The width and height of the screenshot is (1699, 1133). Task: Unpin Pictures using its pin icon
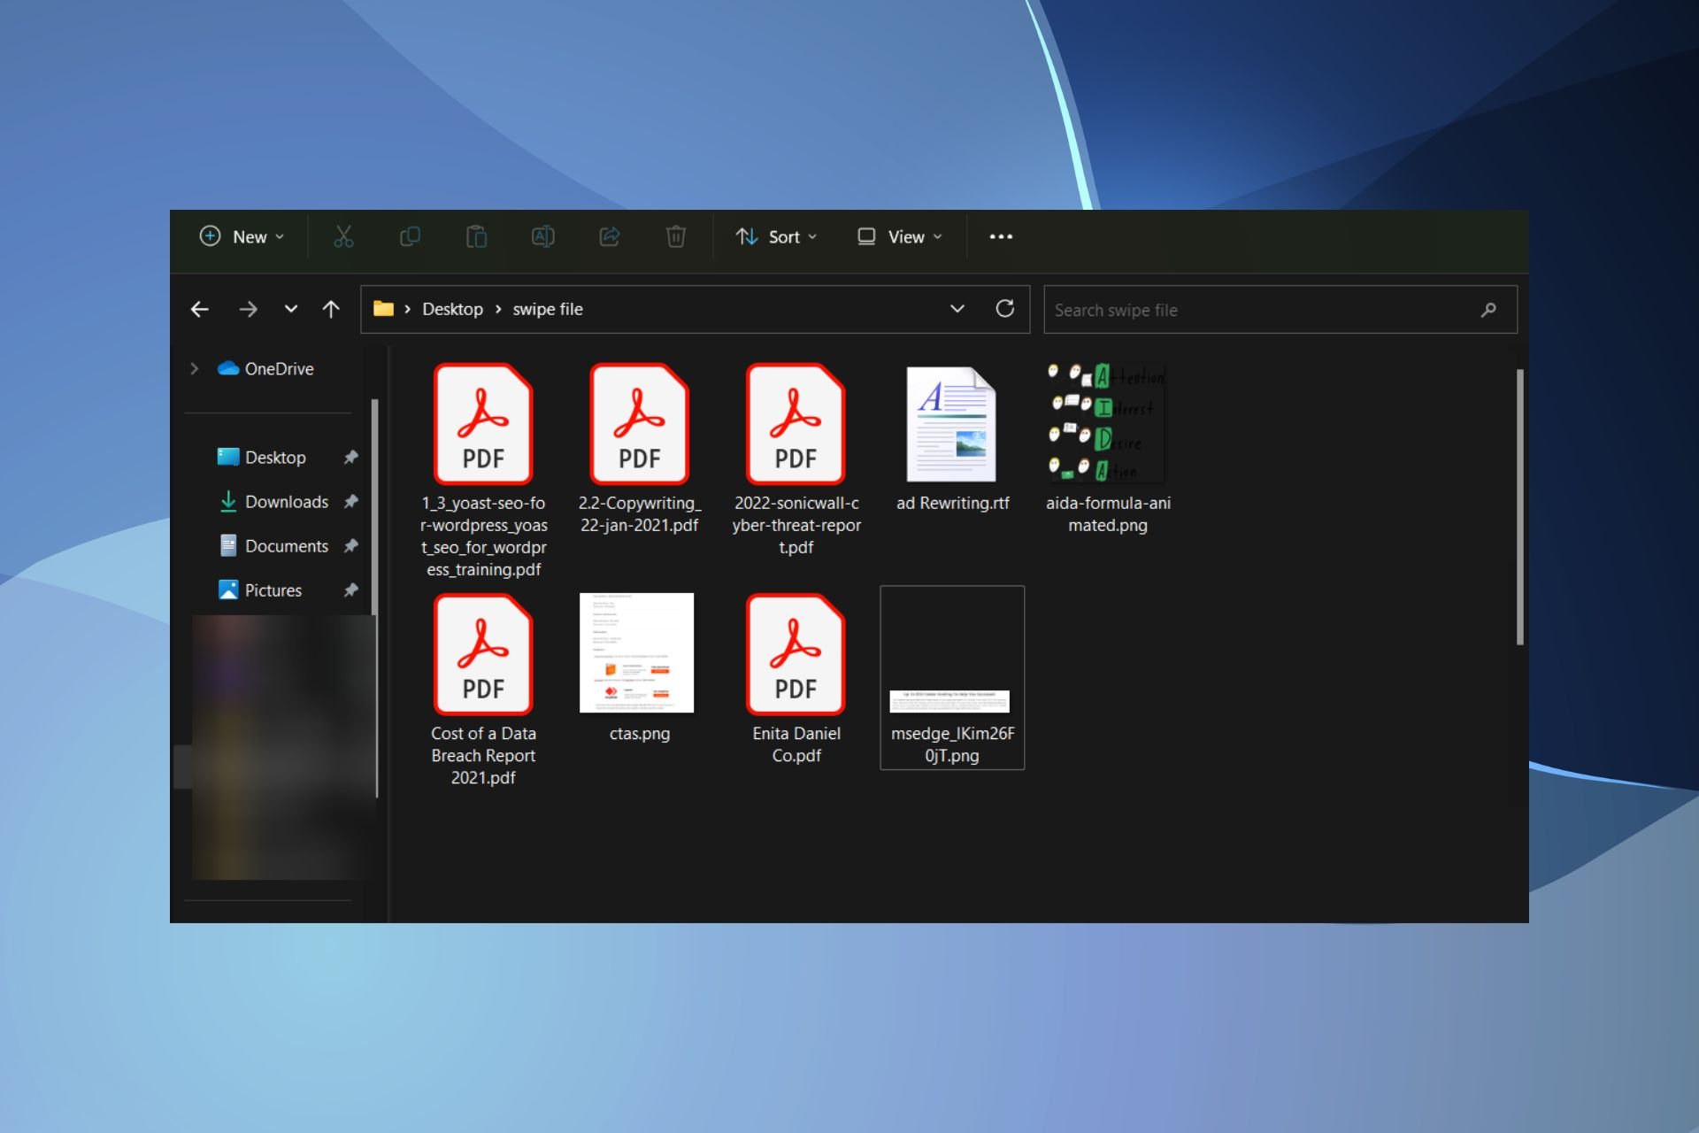point(350,590)
